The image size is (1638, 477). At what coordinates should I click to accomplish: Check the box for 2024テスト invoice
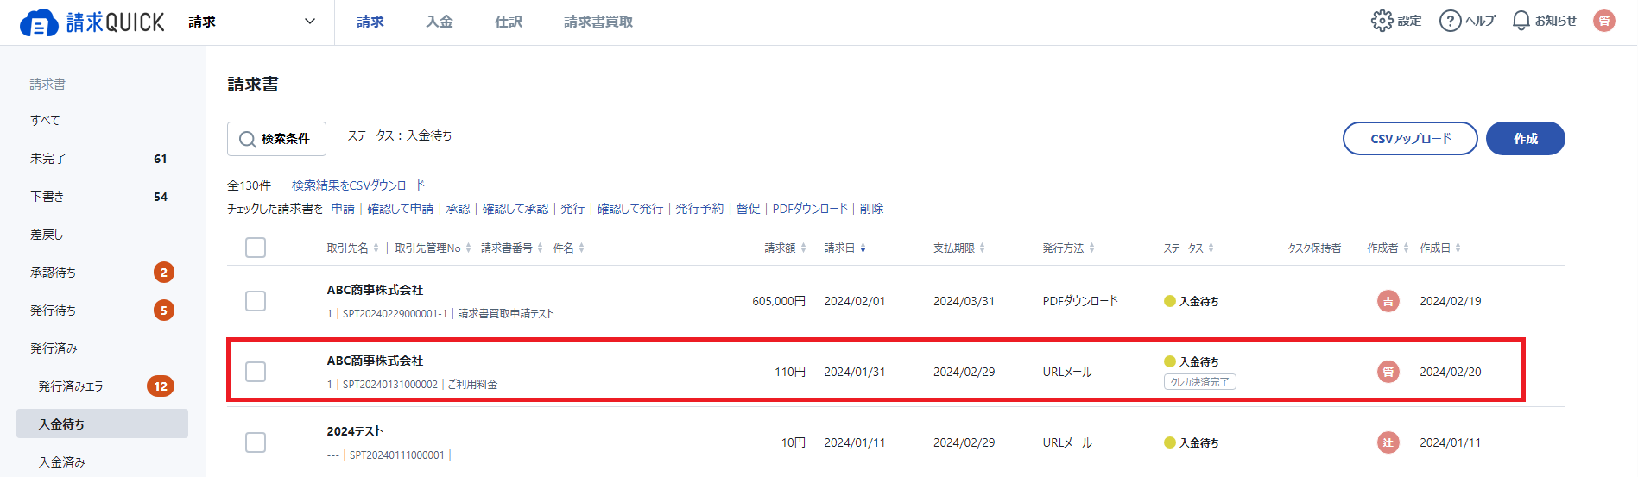coord(256,442)
